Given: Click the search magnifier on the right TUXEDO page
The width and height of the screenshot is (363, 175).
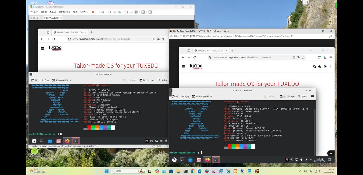Looking at the screenshot, I should [314, 67].
